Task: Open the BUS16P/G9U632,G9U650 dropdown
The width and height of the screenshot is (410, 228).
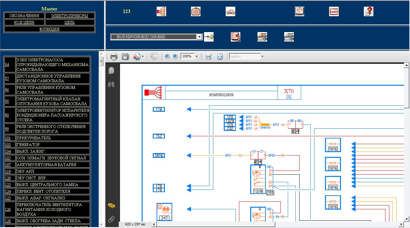Action: [x=156, y=37]
